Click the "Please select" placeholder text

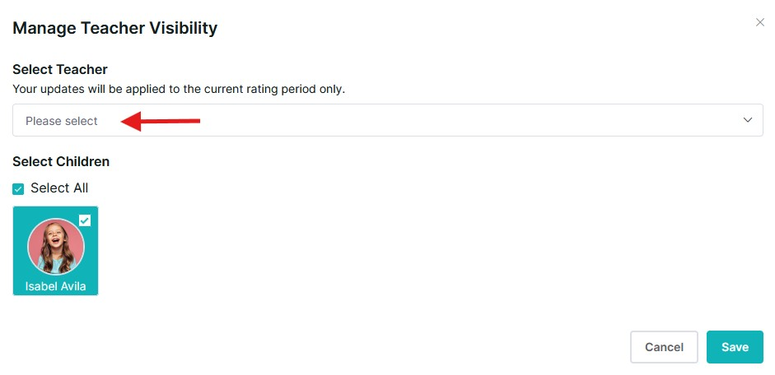[x=62, y=121]
